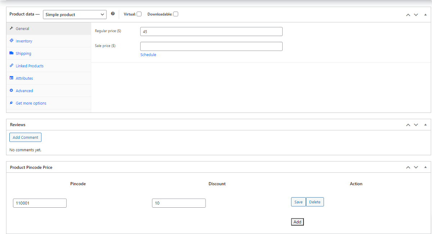
Task: Collapse the Product data panel
Action: click(x=425, y=14)
